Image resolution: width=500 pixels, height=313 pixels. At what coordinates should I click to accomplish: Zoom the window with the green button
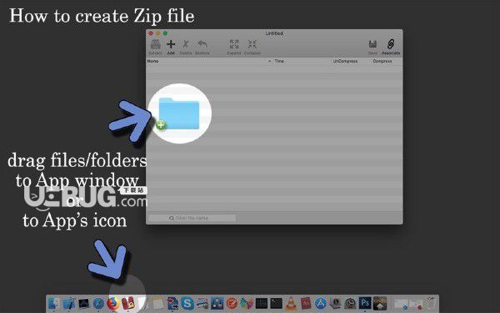pos(165,33)
